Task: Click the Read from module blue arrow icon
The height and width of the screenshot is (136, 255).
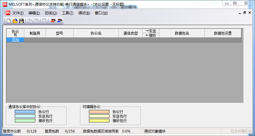Action: (x=60, y=21)
